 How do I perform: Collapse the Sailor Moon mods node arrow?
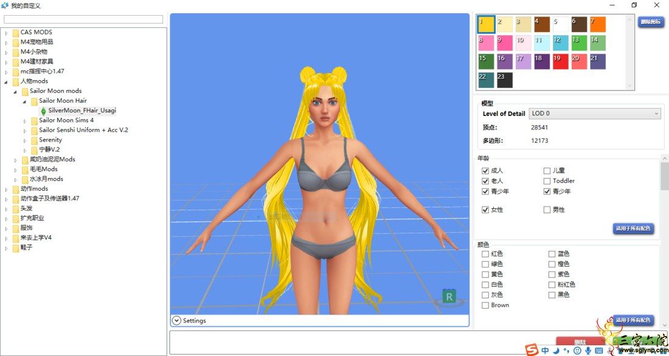15,92
